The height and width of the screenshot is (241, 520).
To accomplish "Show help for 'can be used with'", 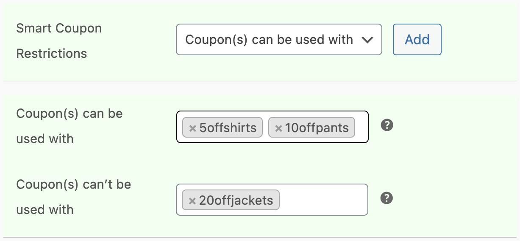I will click(387, 125).
